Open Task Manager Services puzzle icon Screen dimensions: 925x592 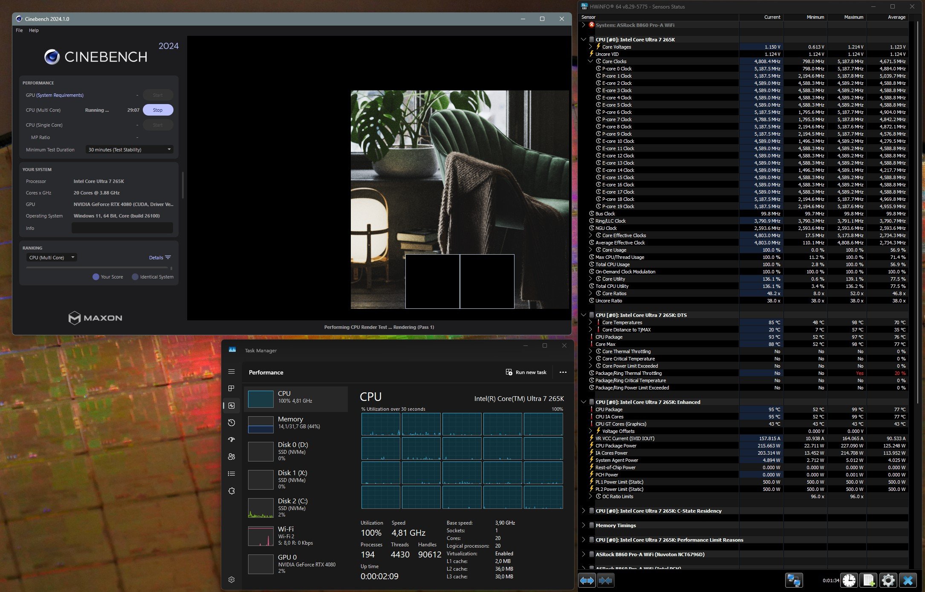coord(231,491)
